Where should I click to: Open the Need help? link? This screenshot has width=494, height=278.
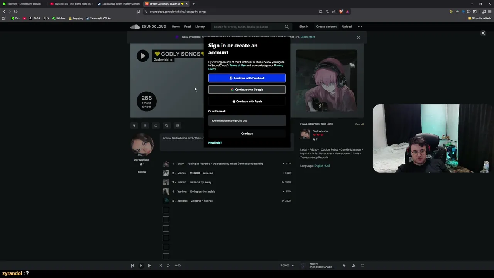[x=215, y=143]
